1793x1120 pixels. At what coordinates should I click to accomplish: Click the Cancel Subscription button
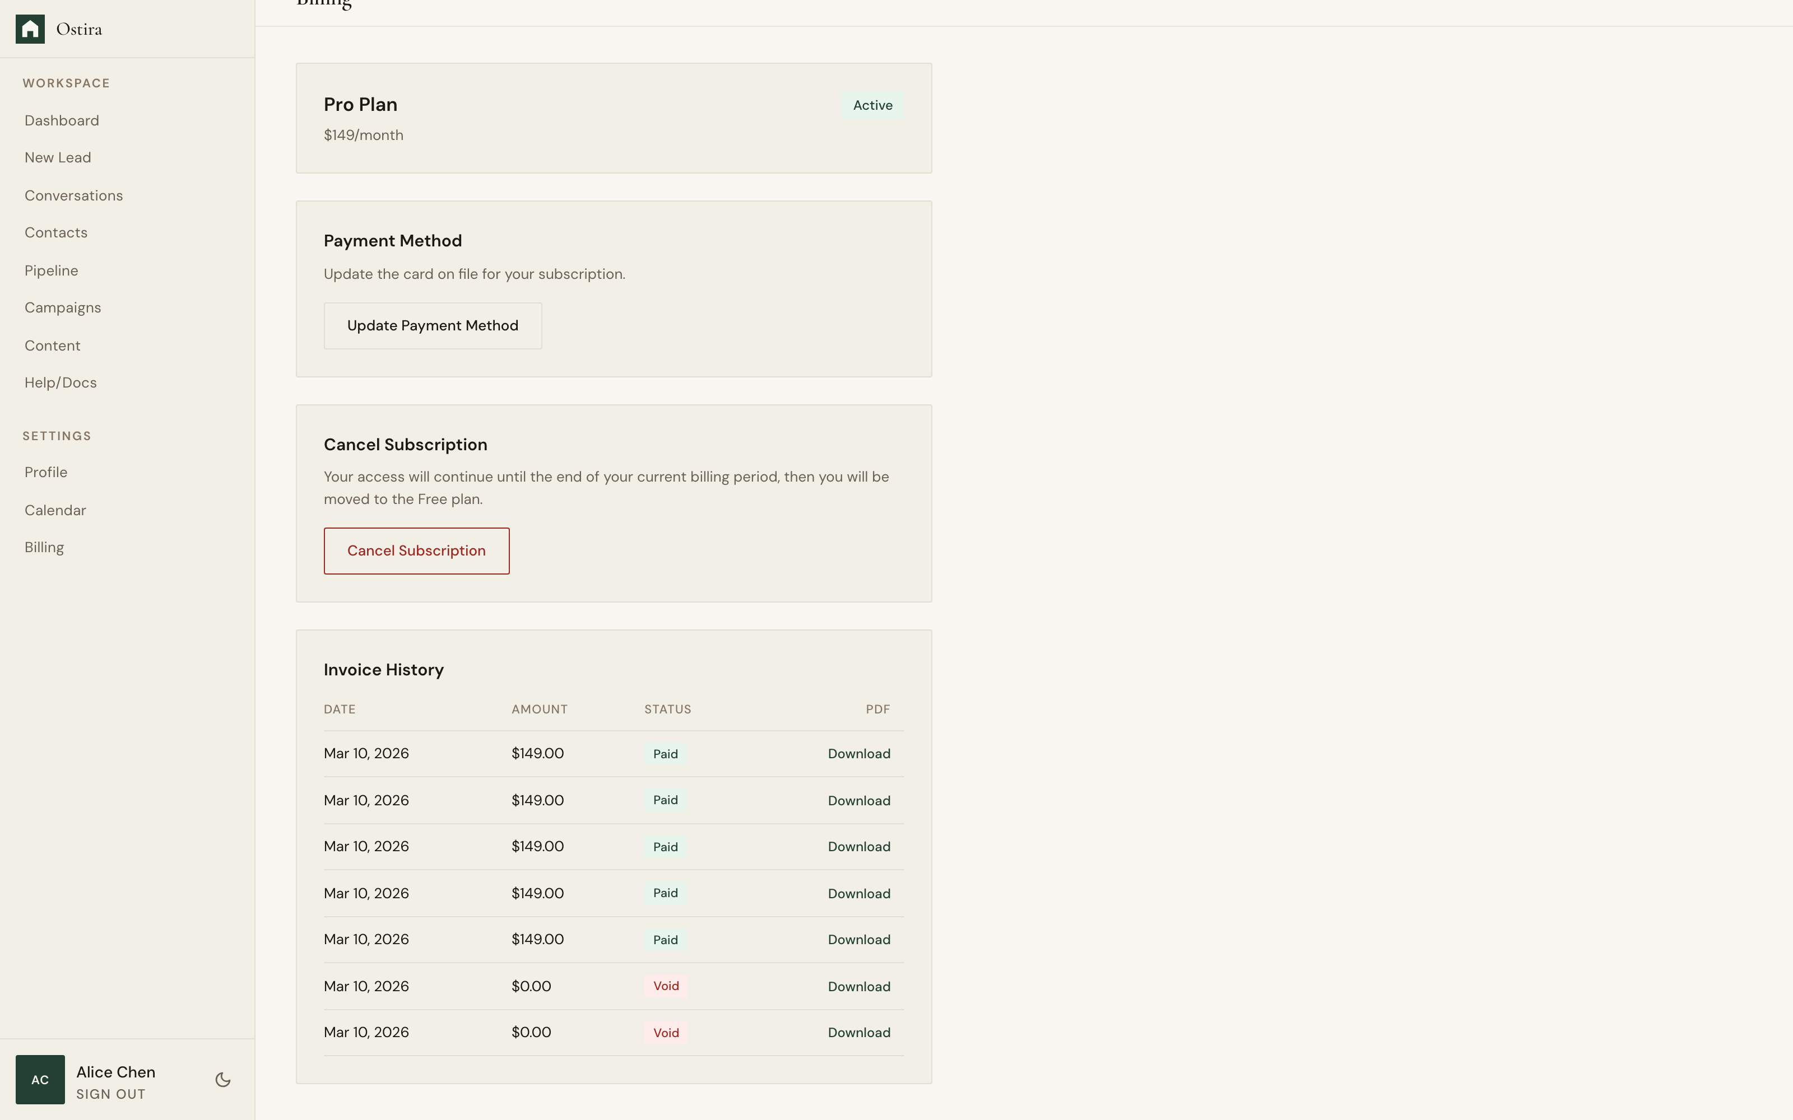[416, 550]
